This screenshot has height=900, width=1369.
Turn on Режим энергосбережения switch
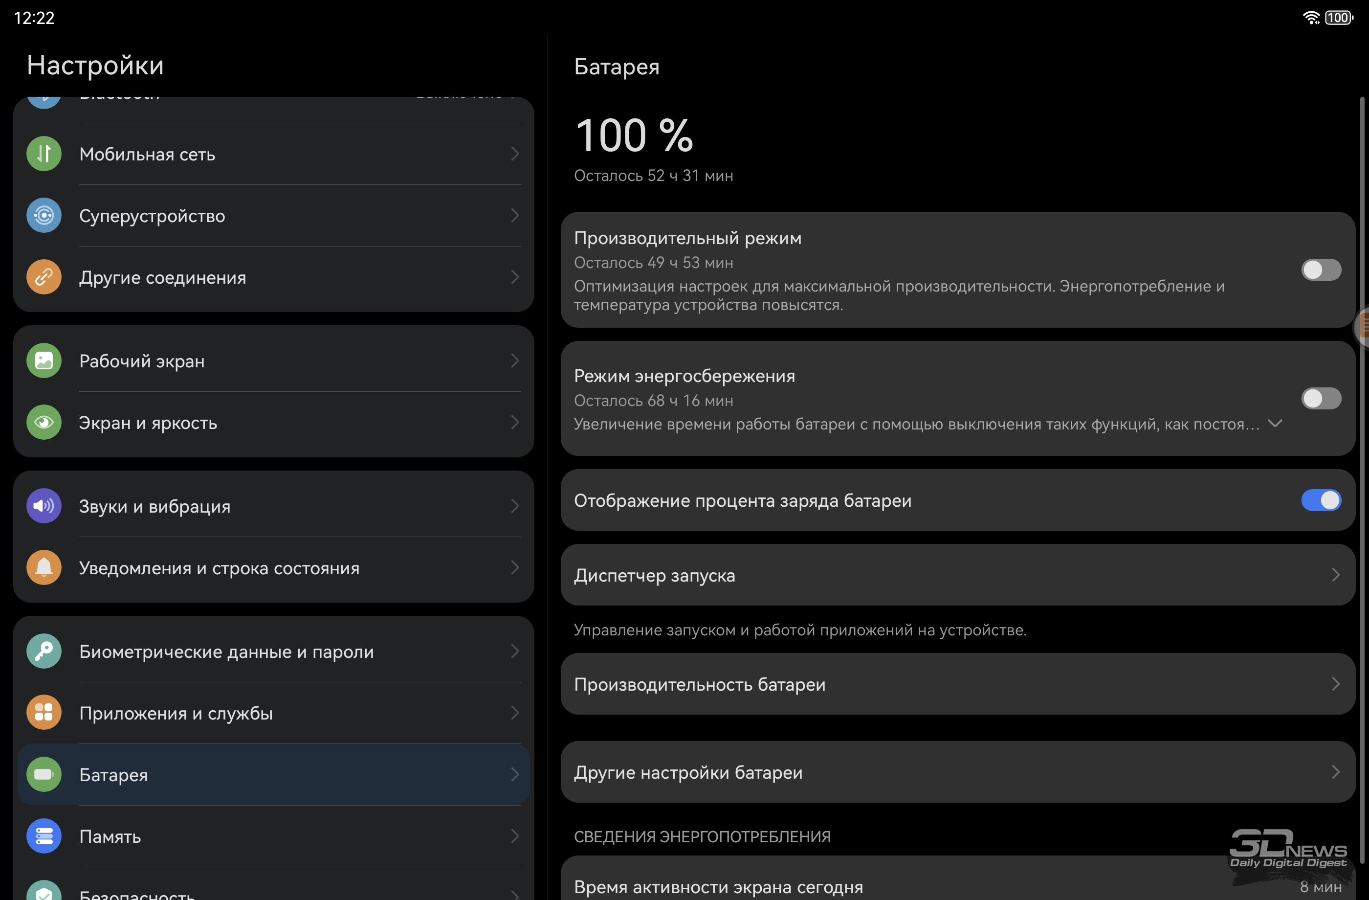pos(1321,398)
